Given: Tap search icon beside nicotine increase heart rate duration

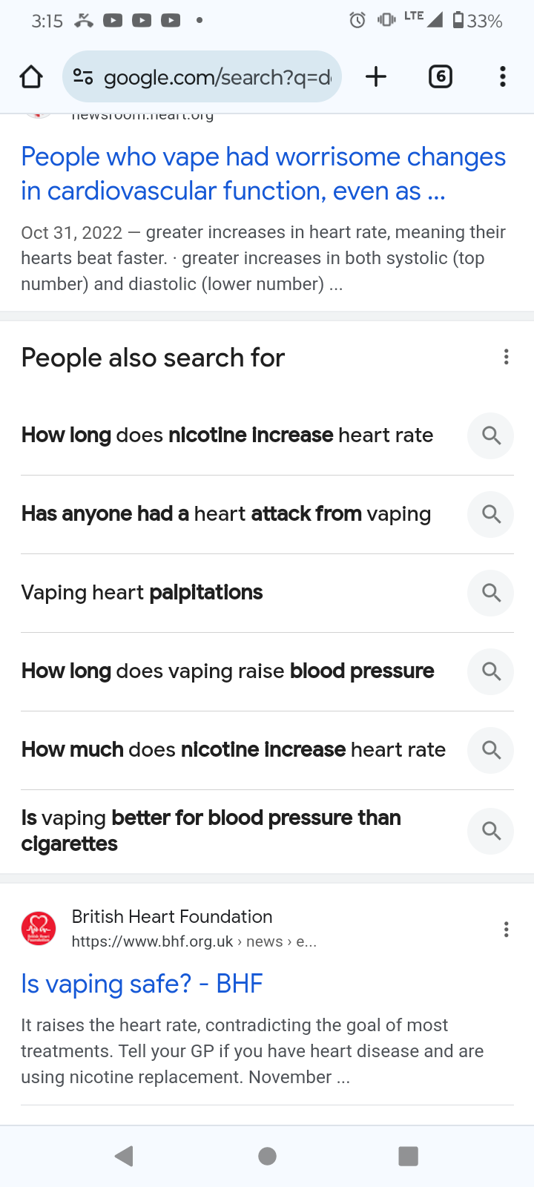Looking at the screenshot, I should pos(490,435).
